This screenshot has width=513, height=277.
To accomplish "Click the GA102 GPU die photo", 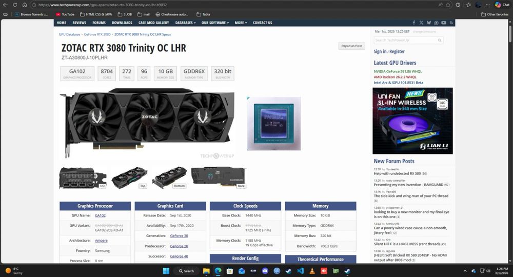I will pyautogui.click(x=274, y=123).
